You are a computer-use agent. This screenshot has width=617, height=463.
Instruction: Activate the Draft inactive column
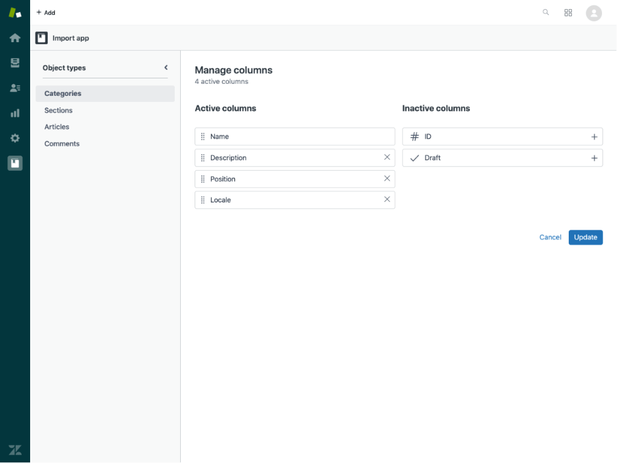[x=594, y=157]
